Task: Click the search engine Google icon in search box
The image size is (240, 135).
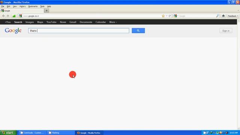Action: click(x=175, y=16)
